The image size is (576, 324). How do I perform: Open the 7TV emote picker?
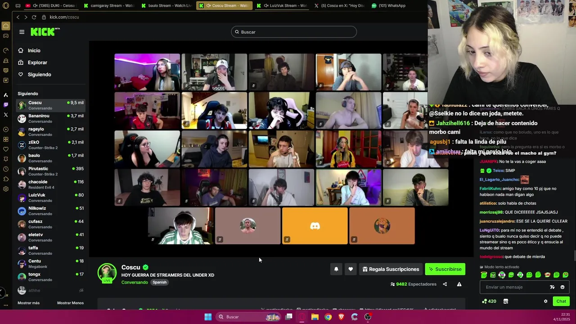coord(552,287)
